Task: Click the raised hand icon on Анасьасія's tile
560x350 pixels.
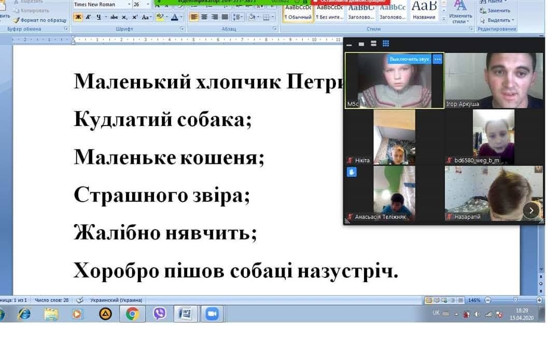Action: coord(352,172)
